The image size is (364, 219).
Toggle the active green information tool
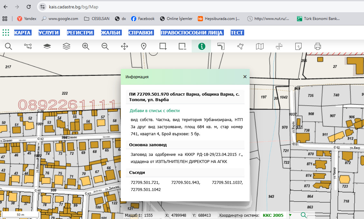[202, 46]
